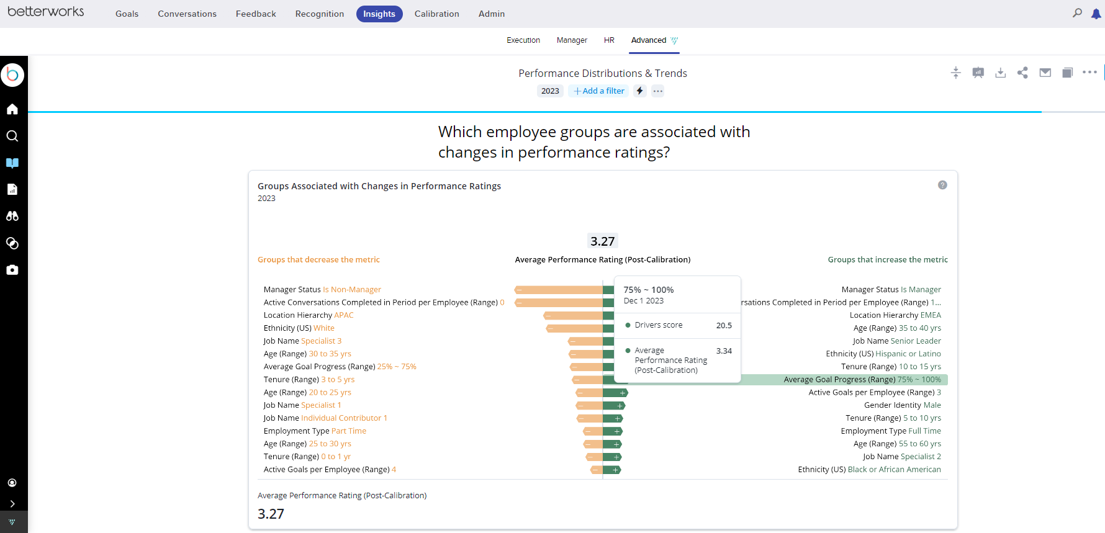The width and height of the screenshot is (1105, 533).
Task: Click the home icon in the left sidebar
Action: point(12,109)
